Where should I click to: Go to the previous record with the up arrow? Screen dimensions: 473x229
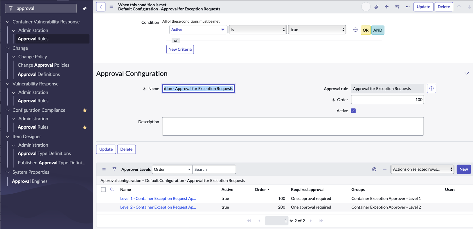(459, 7)
